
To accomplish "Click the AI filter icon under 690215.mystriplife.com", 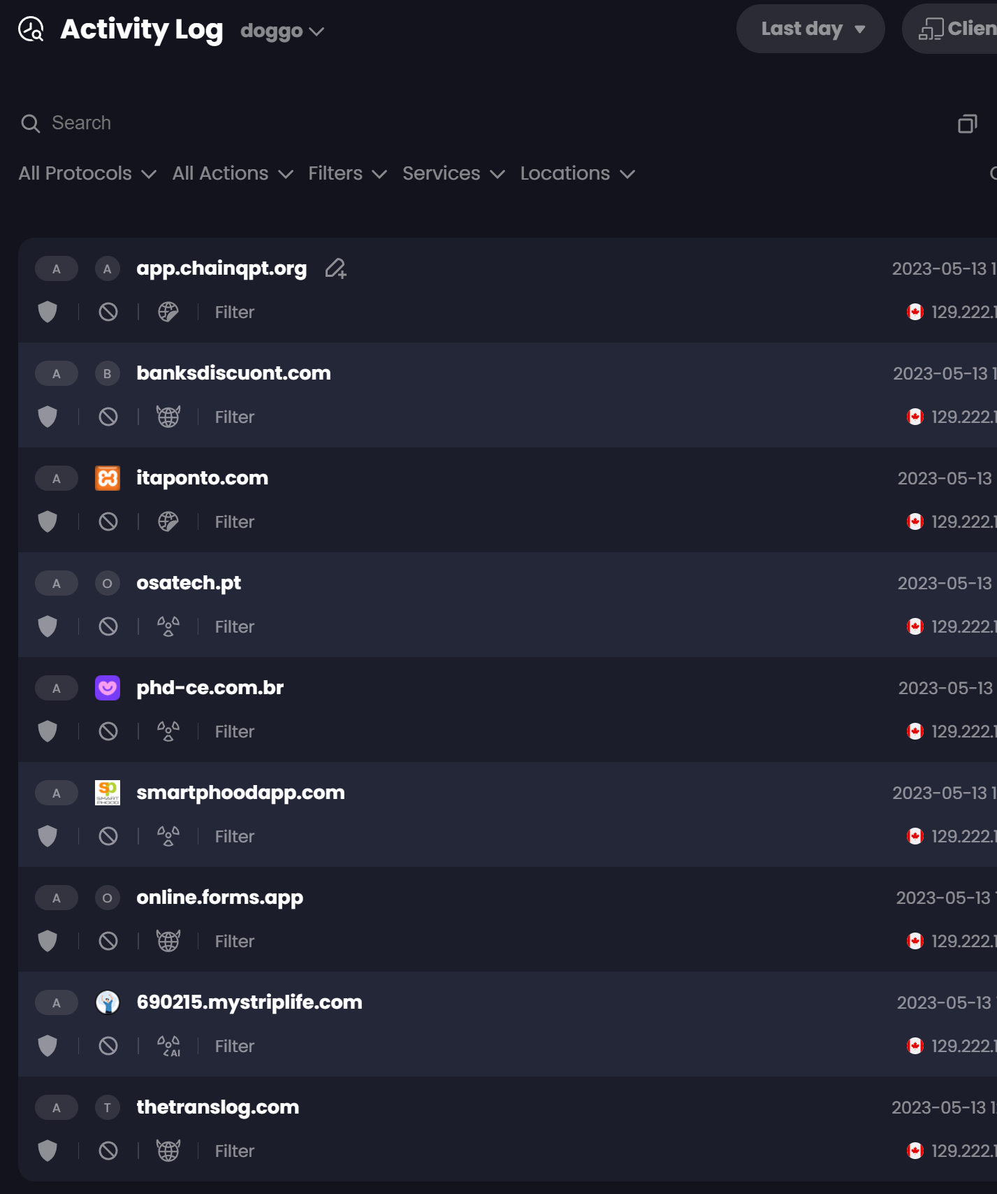I will coord(168,1046).
